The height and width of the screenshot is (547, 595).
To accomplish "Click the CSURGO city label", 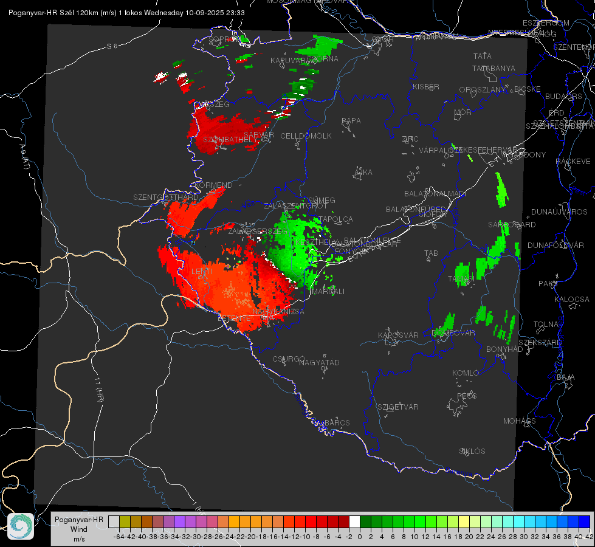I will tap(289, 359).
